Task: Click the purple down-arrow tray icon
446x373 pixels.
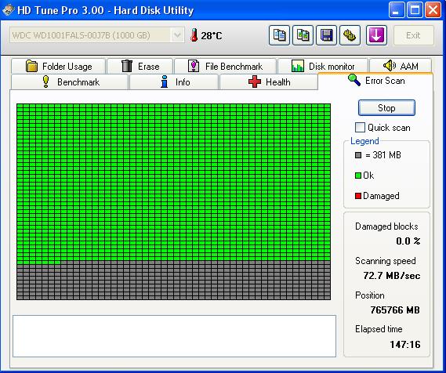Action: coord(376,35)
